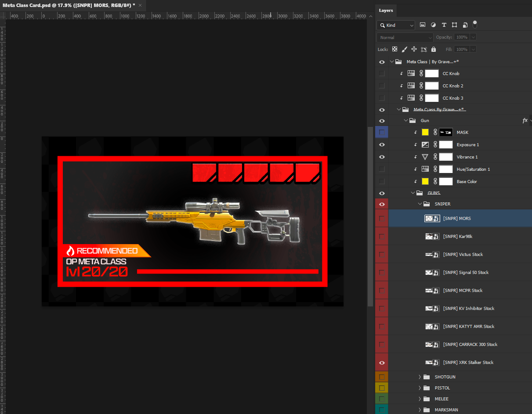532x414 pixels.
Task: Filter layers by type layers icon
Action: pyautogui.click(x=444, y=25)
